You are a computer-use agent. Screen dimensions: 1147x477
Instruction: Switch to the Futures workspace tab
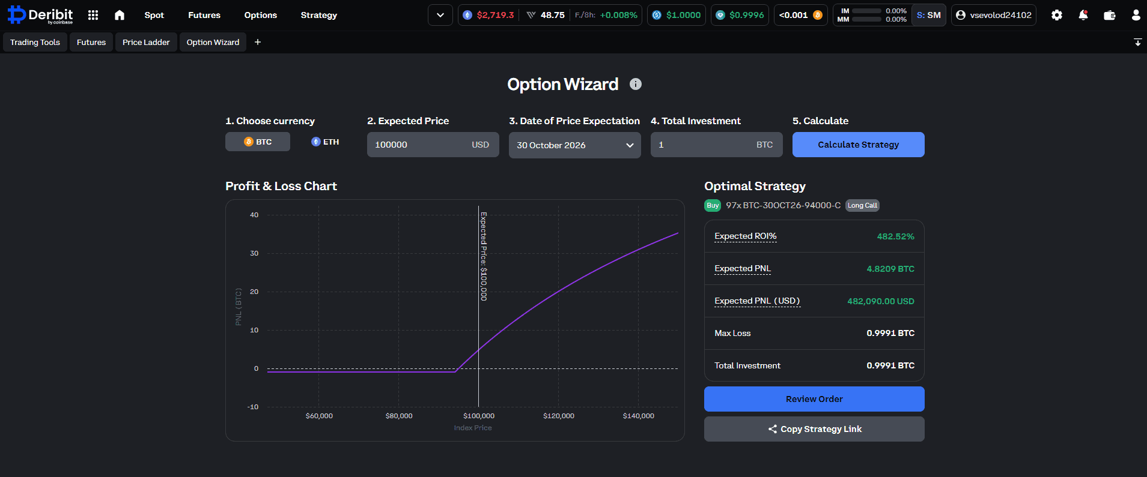pyautogui.click(x=91, y=42)
